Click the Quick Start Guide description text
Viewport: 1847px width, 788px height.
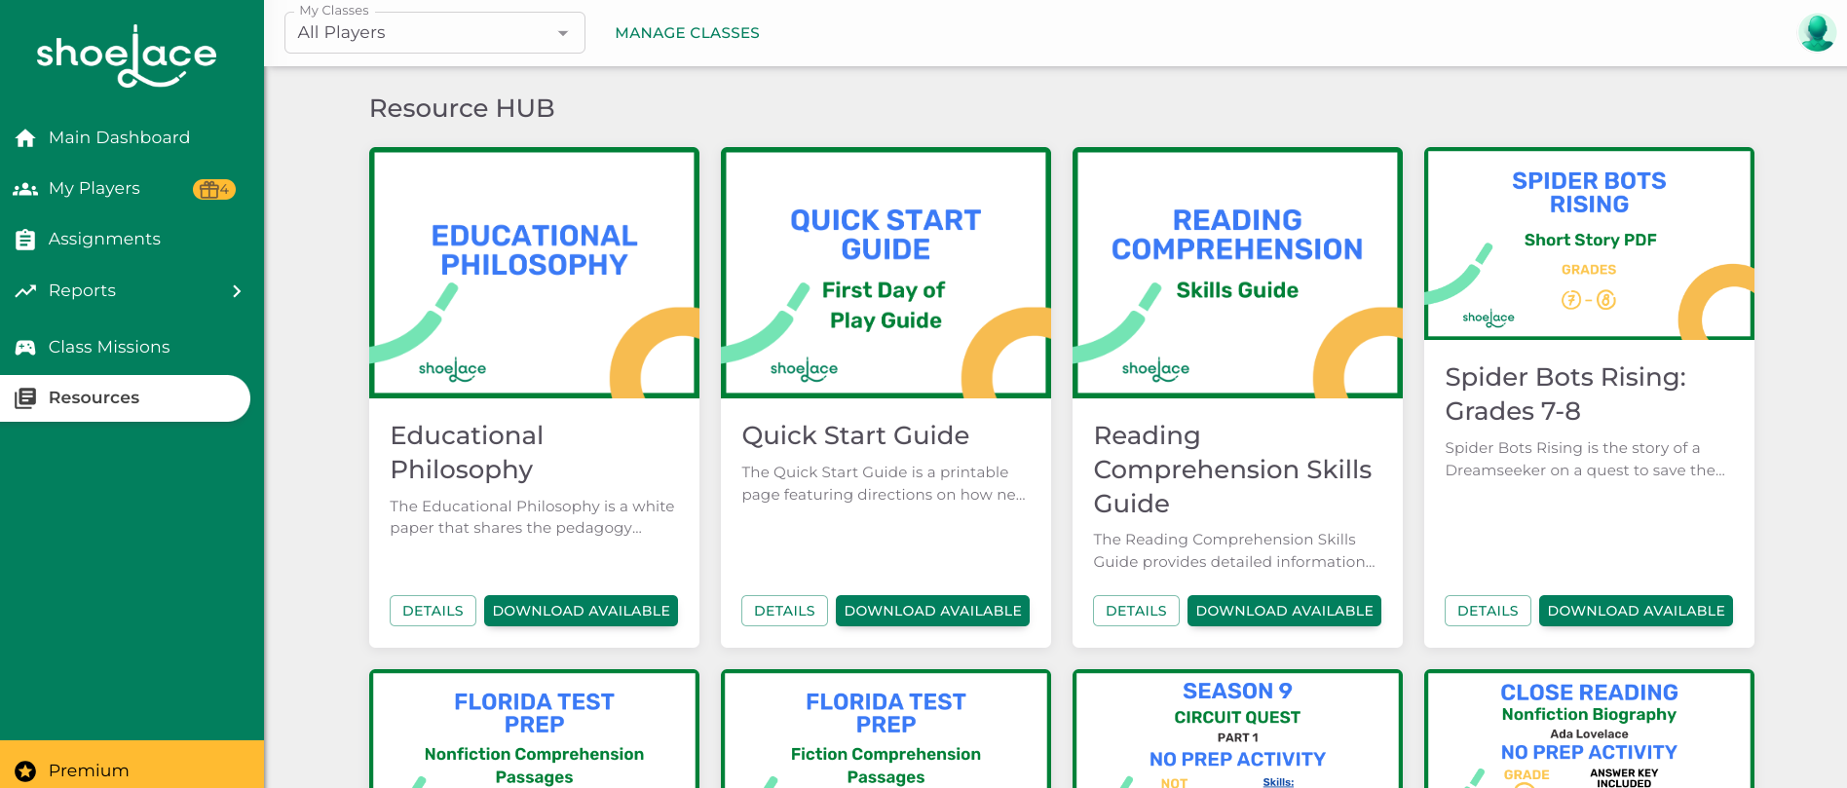[x=884, y=483]
